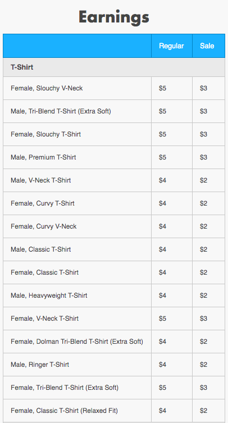Select Female, Classic T-Shirt (Relaxed Fit) row
This screenshot has width=228, height=423.
114,411
